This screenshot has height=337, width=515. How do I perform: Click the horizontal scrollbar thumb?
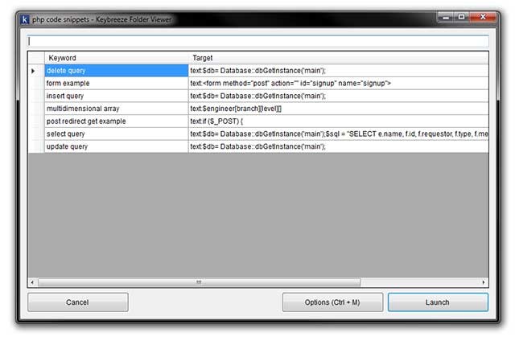tap(199, 282)
